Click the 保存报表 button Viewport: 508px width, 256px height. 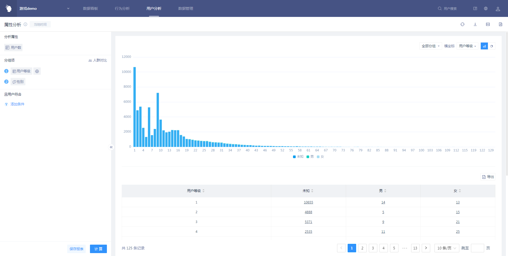coord(76,249)
